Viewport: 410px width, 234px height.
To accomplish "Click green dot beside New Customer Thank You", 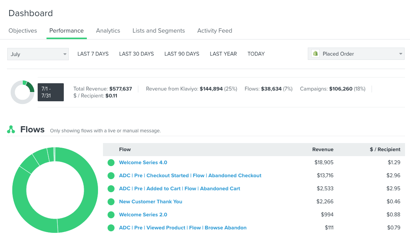I will (x=111, y=202).
